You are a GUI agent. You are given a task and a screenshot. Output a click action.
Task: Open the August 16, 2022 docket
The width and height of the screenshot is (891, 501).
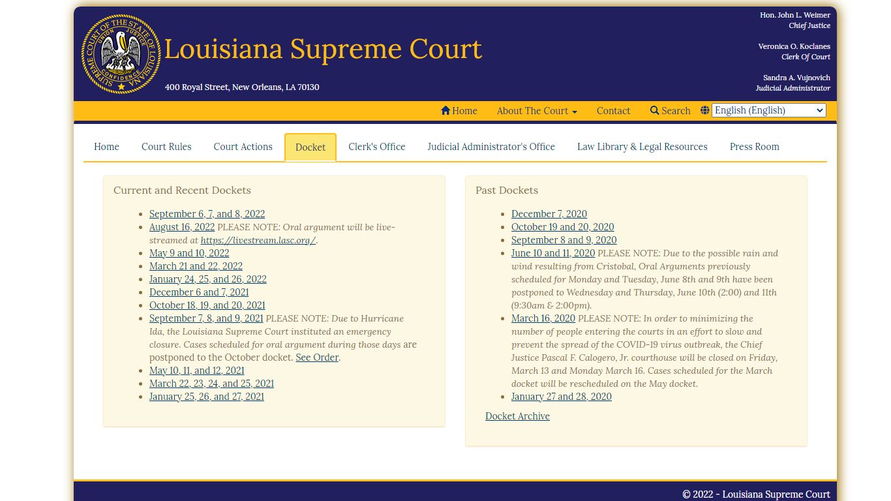182,227
